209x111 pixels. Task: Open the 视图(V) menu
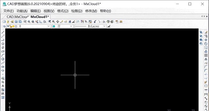[x=49, y=11]
